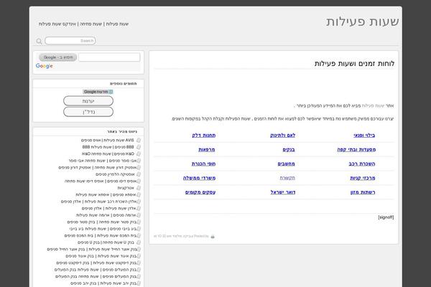Open the site title שעות פעילות in header

362,22
